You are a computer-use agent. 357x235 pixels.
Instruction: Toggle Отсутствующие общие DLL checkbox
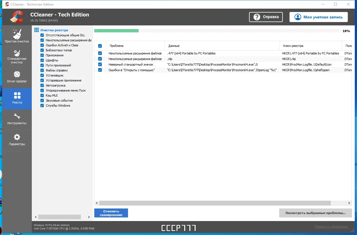[42, 35]
